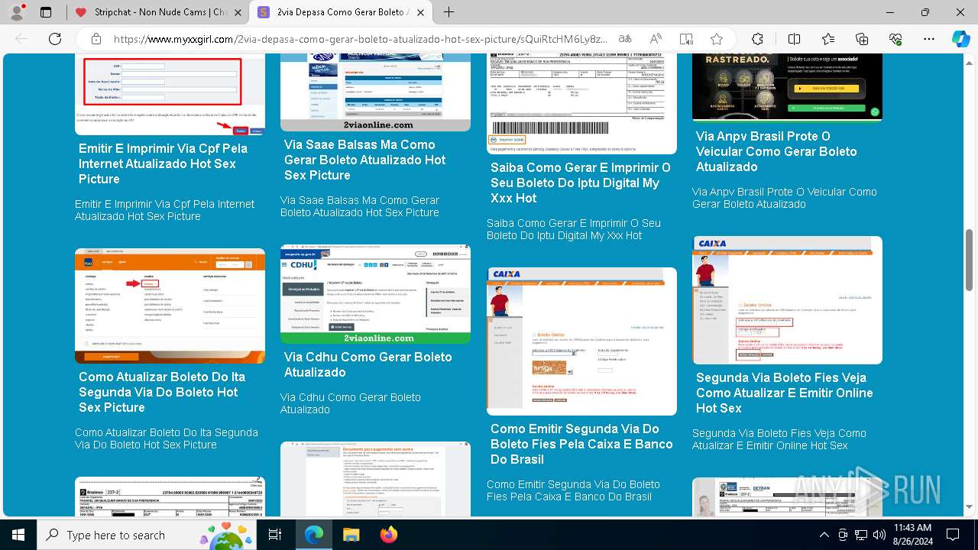Open the Windows Start menu
The image size is (978, 550).
(x=18, y=535)
